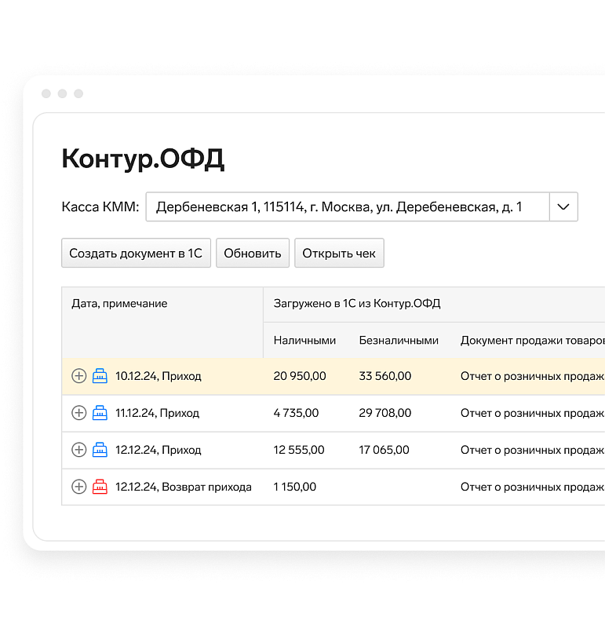605x628 pixels.
Task: Select the 12.12.24, Приход text
Action: (159, 450)
